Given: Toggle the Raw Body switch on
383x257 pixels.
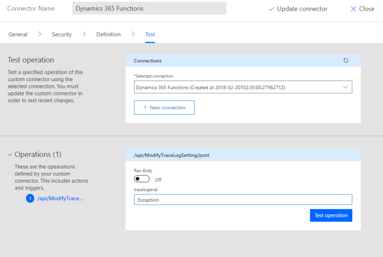Looking at the screenshot, I should pos(142,179).
